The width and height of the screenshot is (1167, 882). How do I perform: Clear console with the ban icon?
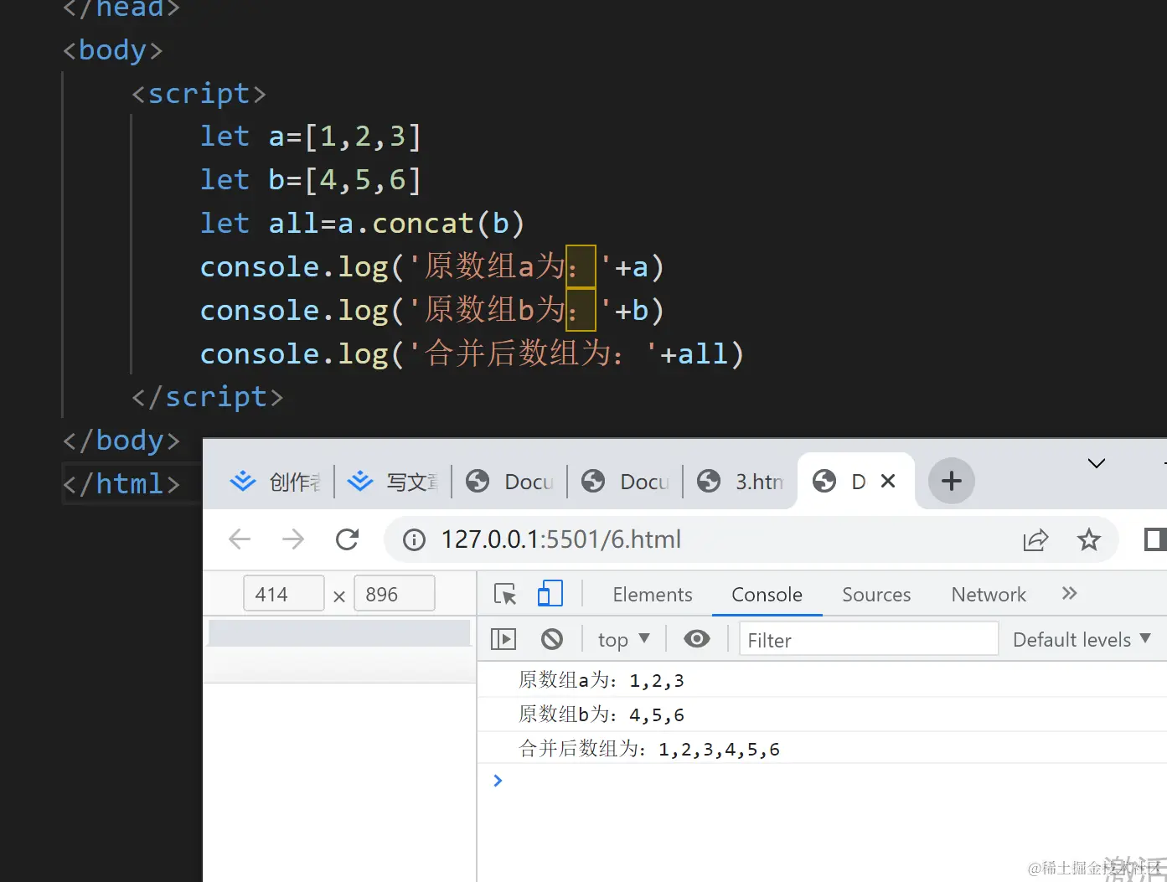coord(551,639)
